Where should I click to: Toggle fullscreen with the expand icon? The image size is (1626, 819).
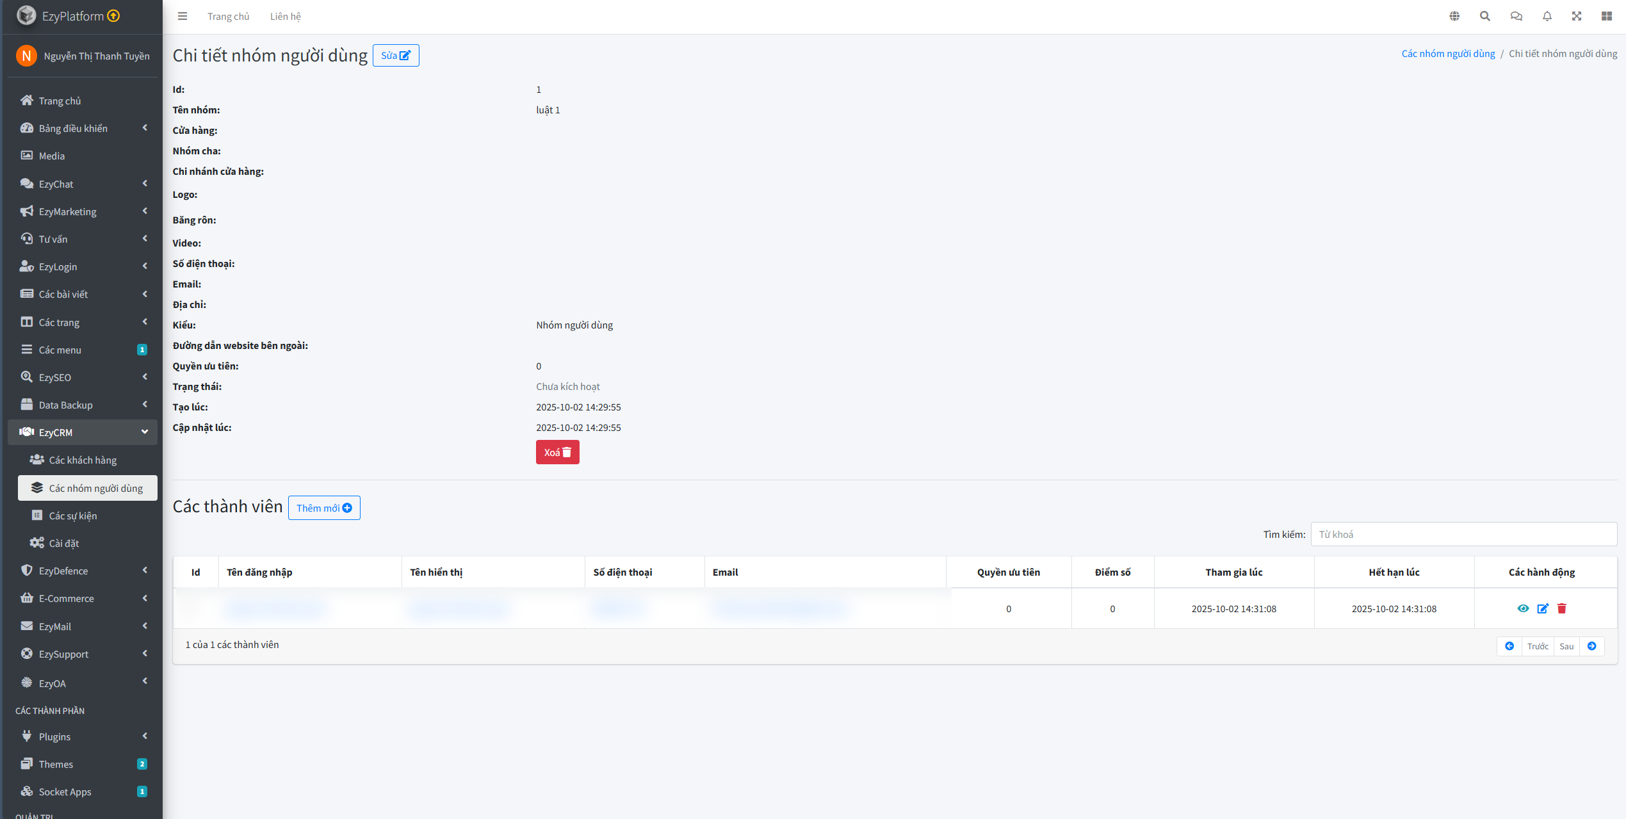[x=1576, y=16]
